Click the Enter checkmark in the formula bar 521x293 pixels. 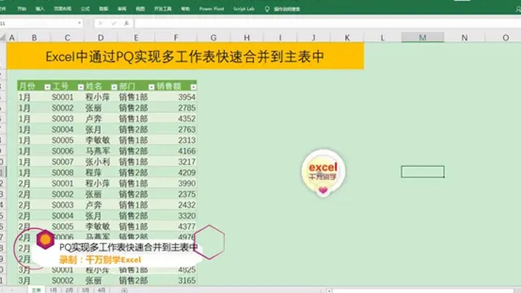point(114,23)
